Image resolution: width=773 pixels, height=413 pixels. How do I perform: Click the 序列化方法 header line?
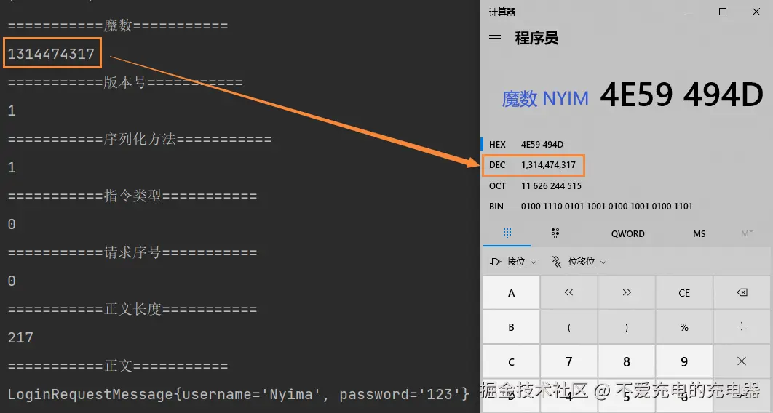pos(140,139)
